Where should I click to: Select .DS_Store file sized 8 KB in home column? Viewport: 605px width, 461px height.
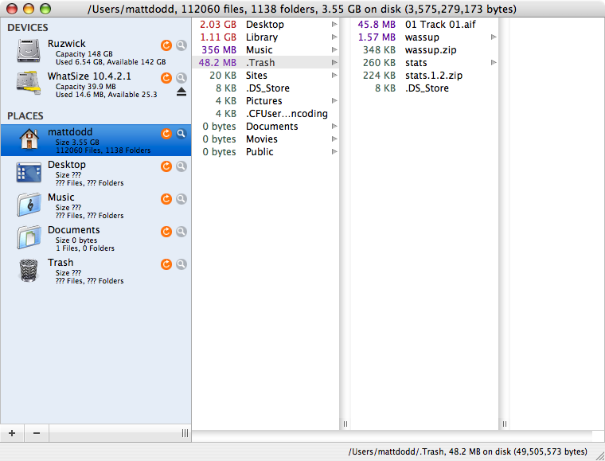pos(265,88)
